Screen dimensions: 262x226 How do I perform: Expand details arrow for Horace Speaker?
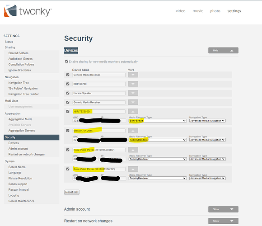point(133,93)
